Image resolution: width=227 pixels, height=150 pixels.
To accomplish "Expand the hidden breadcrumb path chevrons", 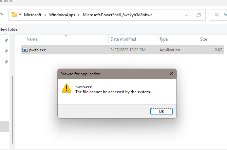I will (20, 15).
